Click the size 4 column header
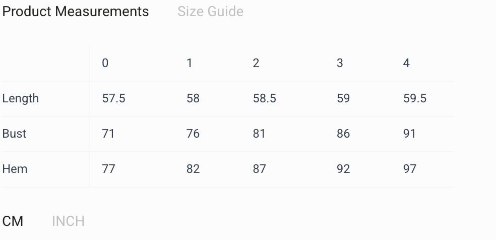The image size is (496, 240). pyautogui.click(x=406, y=63)
